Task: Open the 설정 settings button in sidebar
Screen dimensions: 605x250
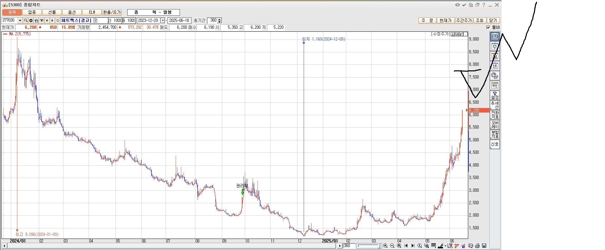Action: click(495, 96)
